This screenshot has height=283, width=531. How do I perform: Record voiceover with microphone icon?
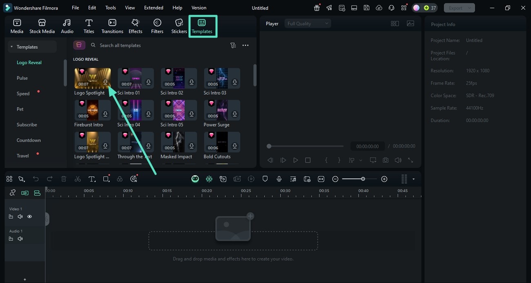point(279,179)
